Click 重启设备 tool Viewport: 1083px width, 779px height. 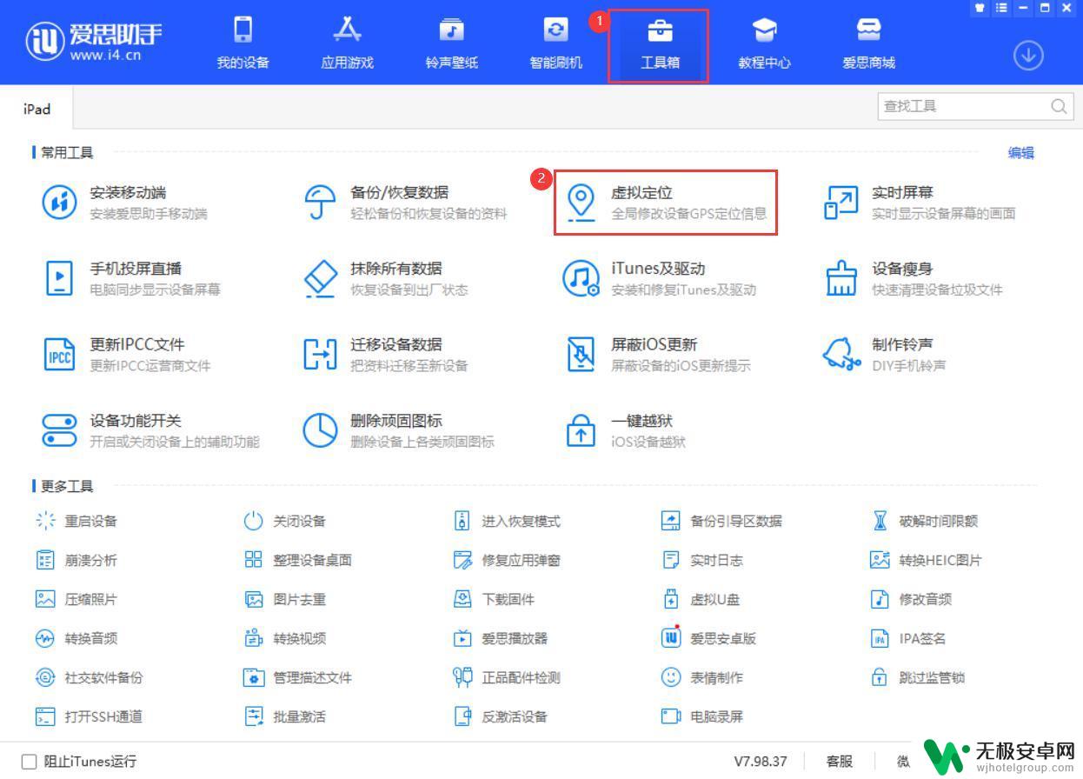(76, 521)
